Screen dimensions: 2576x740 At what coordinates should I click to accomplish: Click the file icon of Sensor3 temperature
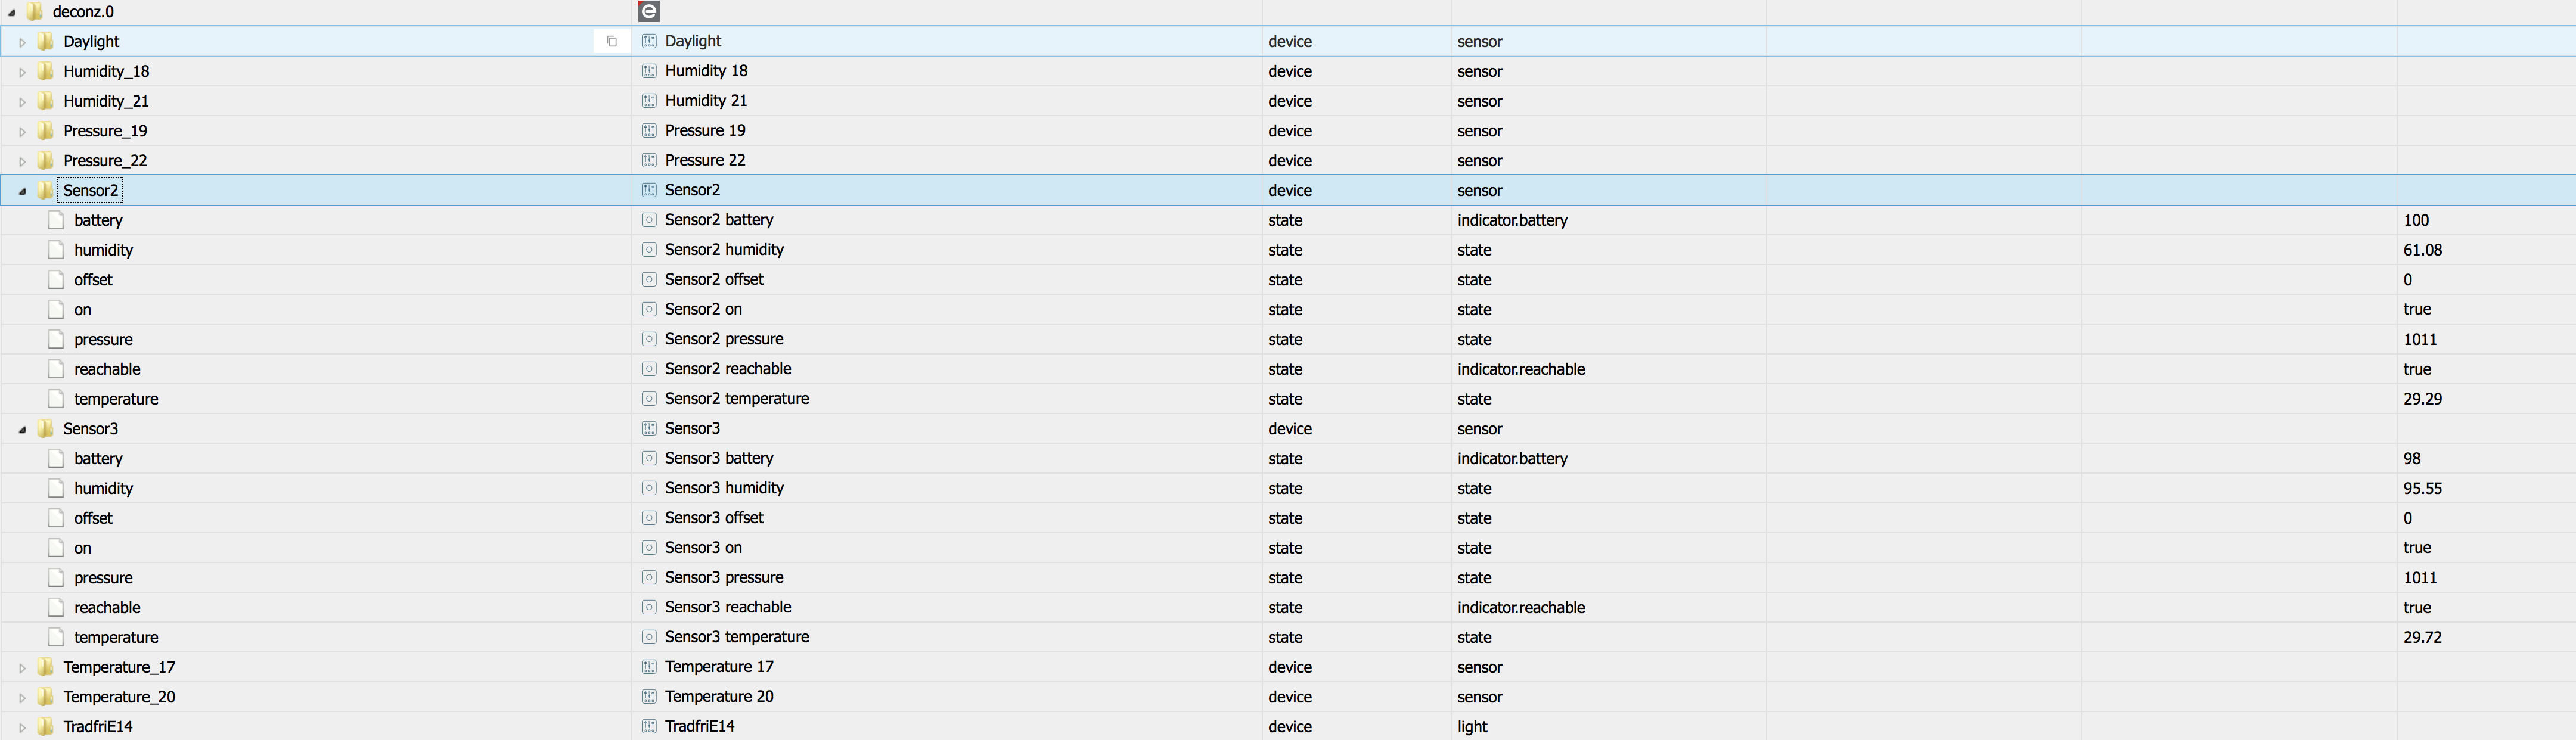coord(56,637)
